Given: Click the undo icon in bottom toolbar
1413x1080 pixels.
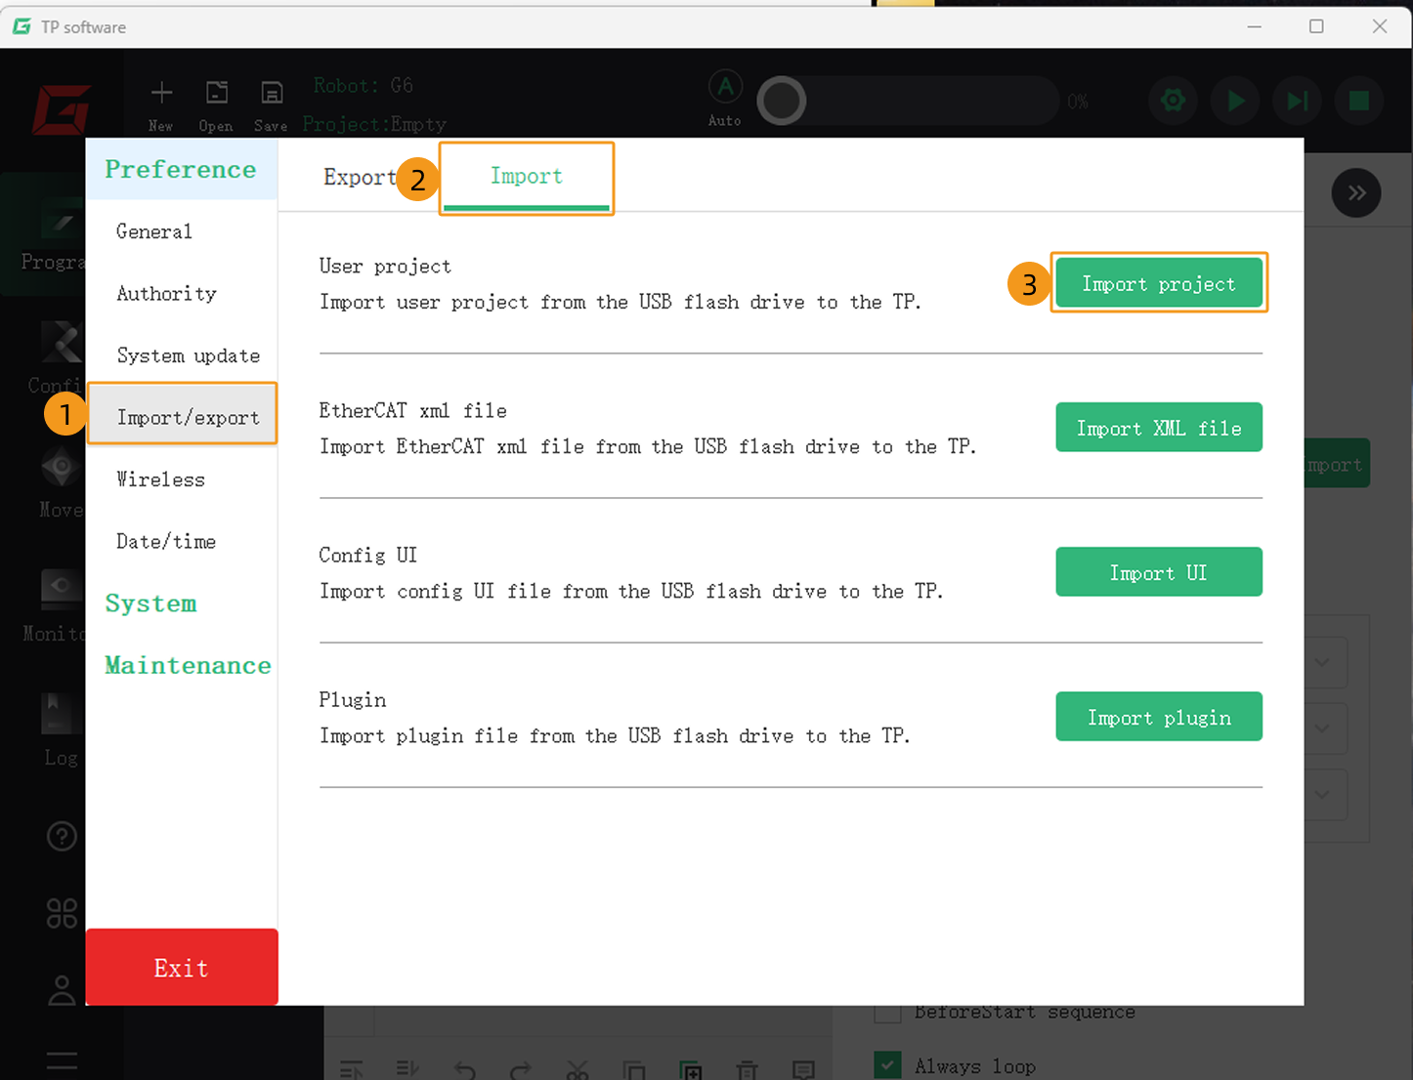Looking at the screenshot, I should (464, 1070).
